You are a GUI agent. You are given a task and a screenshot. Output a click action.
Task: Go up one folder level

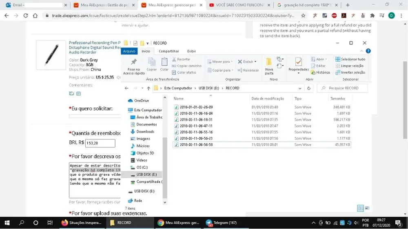pos(149,88)
